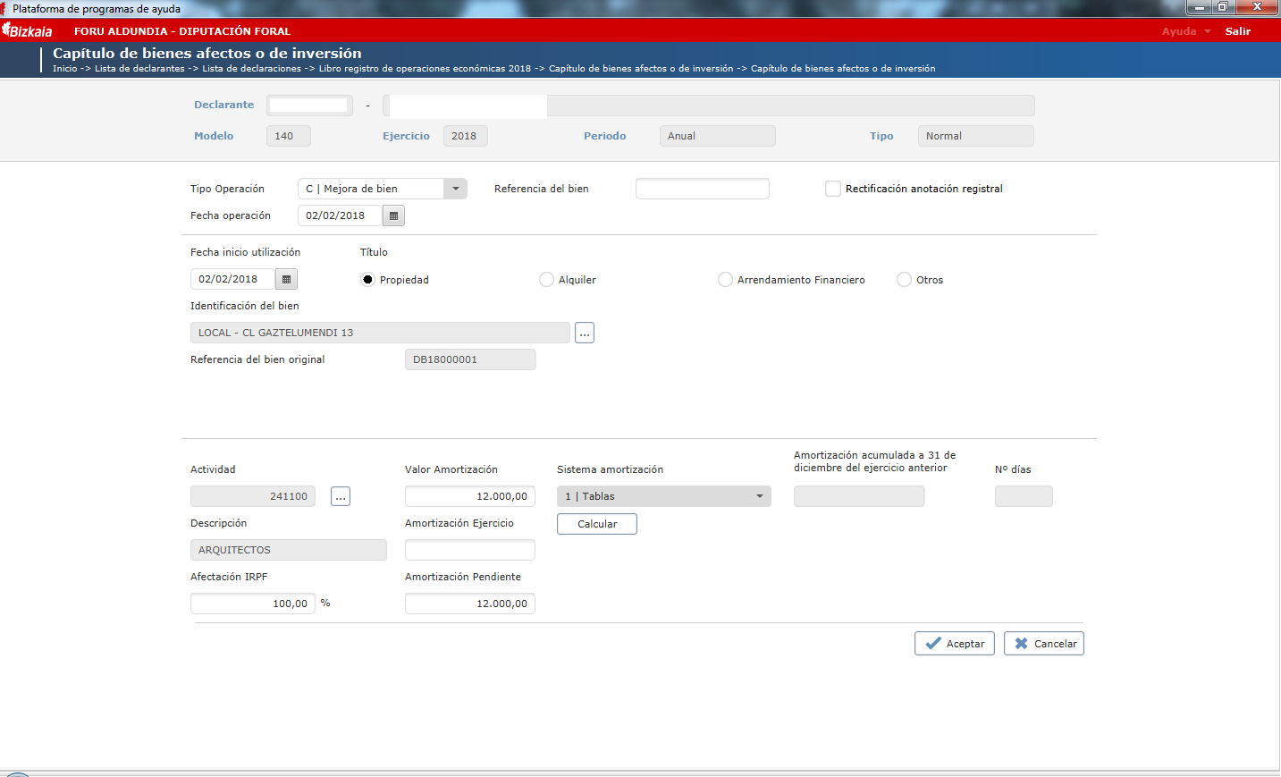Click the Referencia del bien original value DB18000001
The image size is (1281, 777).
click(470, 359)
